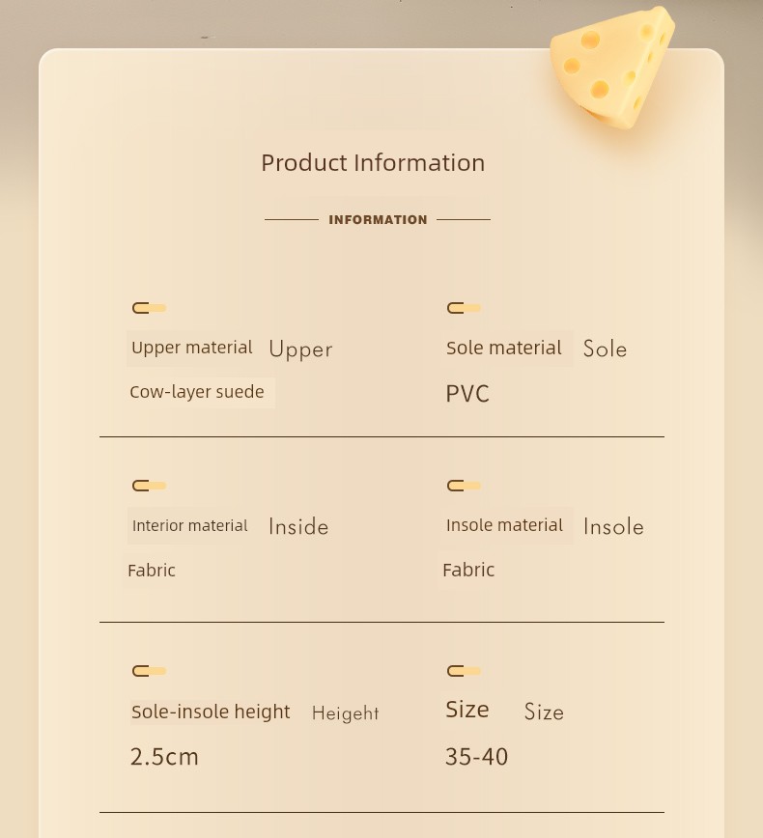The height and width of the screenshot is (838, 763).
Task: Select the Sole-insole height label
Action: pyautogui.click(x=211, y=712)
